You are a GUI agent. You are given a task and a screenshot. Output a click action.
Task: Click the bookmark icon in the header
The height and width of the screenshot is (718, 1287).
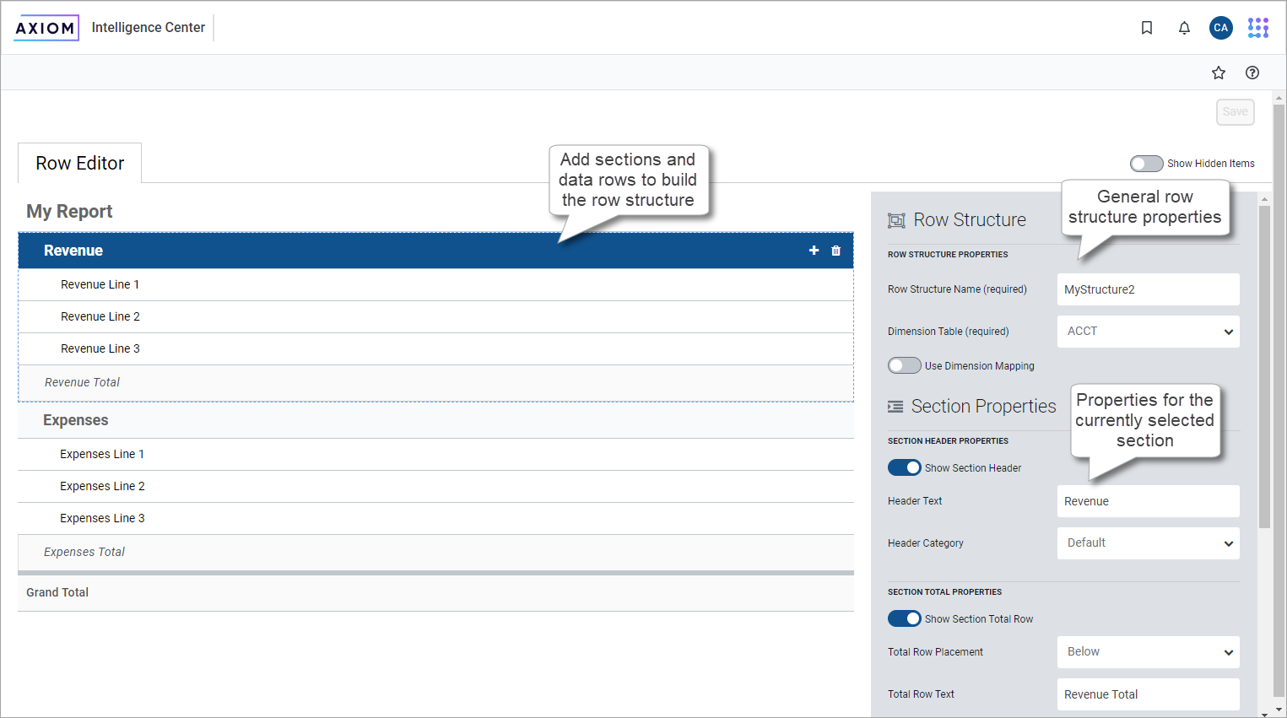click(1146, 28)
